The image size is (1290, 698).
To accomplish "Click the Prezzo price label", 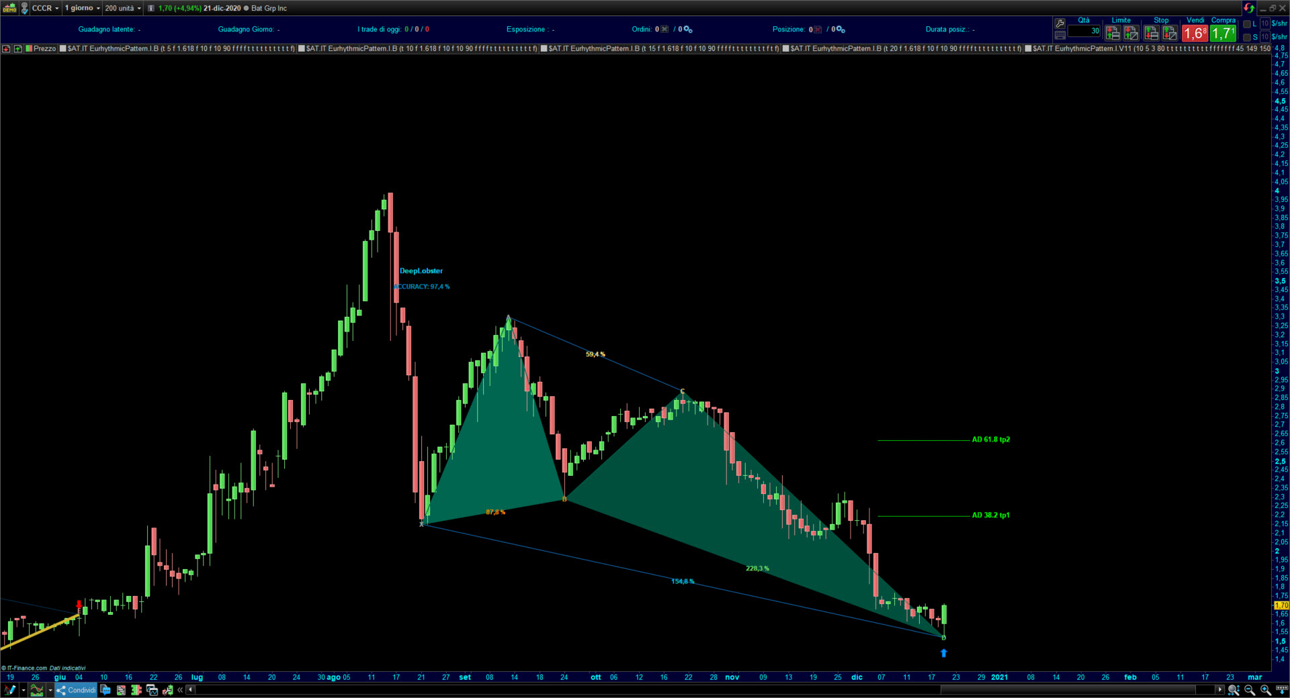I will click(45, 48).
